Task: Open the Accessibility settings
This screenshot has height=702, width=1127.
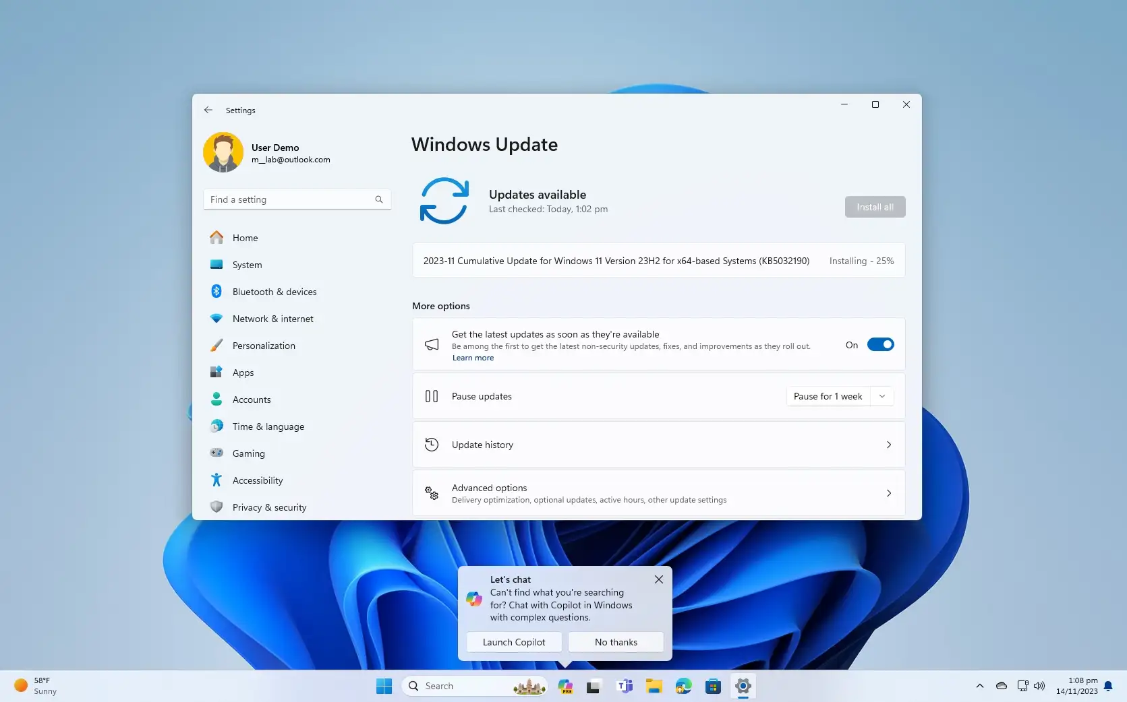Action: 257,480
